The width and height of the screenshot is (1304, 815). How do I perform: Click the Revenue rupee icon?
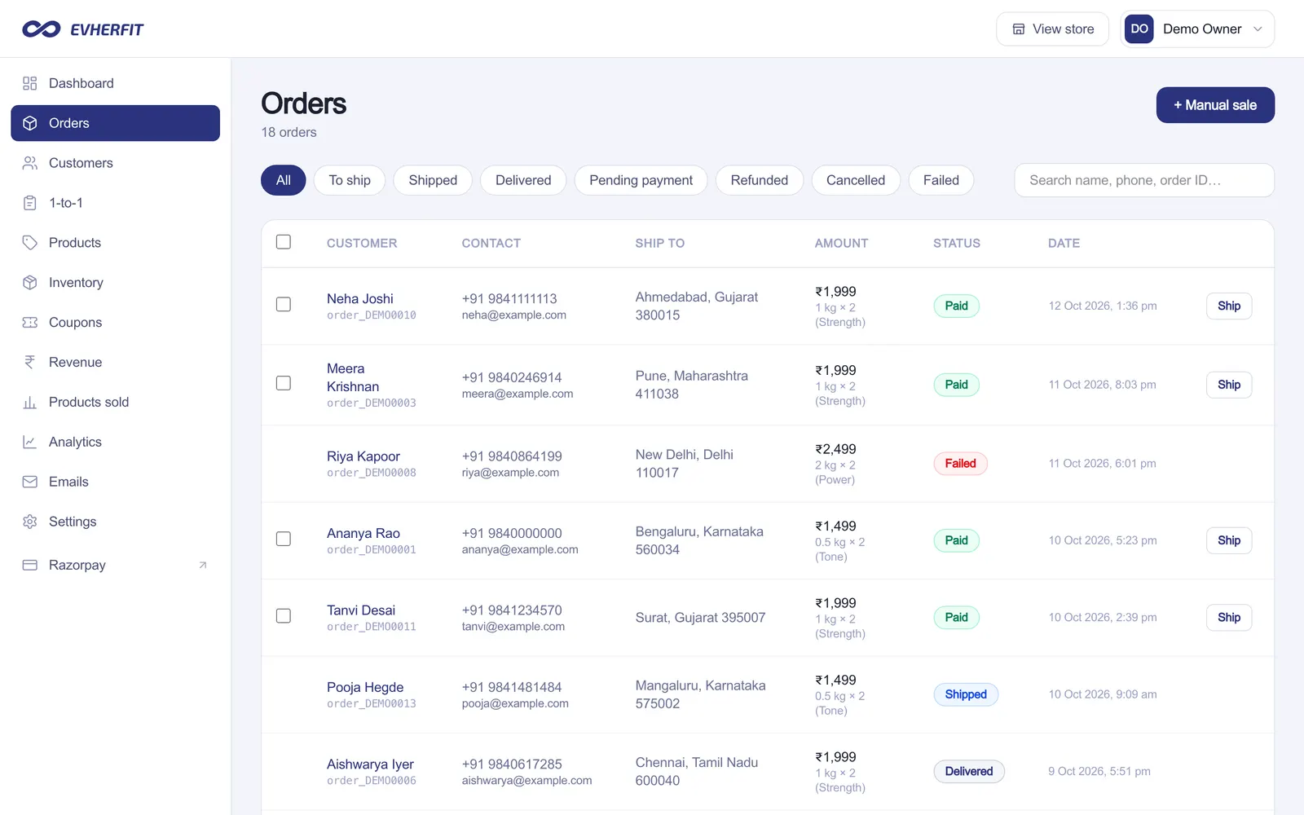[30, 363]
